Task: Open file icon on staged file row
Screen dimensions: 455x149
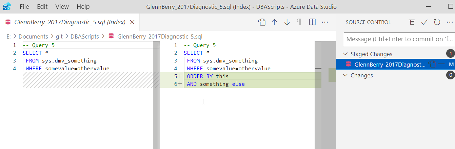Action: (432, 64)
